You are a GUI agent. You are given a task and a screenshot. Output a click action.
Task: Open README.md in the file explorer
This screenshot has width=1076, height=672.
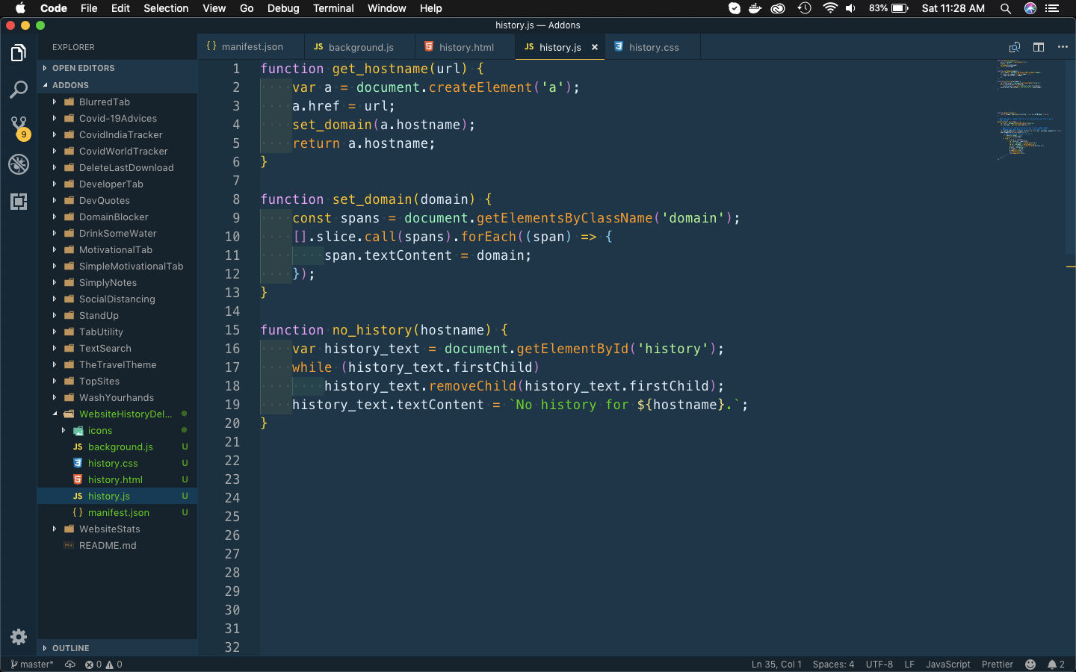tap(117, 545)
